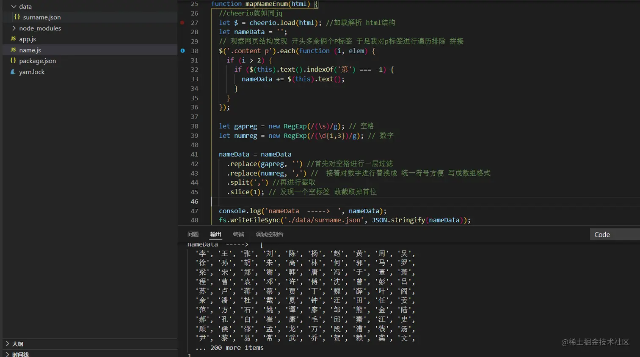The width and height of the screenshot is (640, 357).
Task: Click the surname '尹' in the output
Action: 202,338
